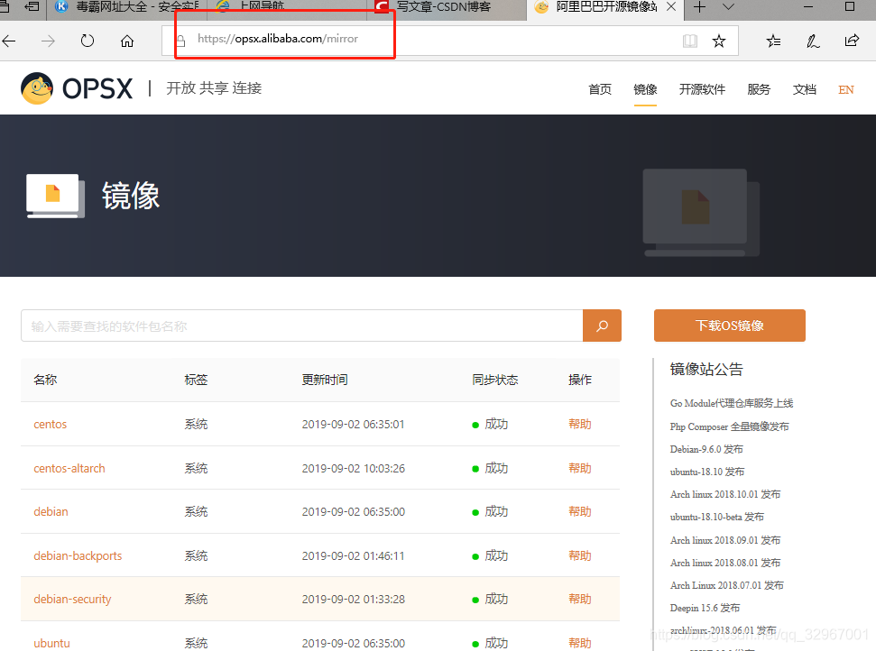Open Arch linux 2018.08.01 发布 announcement
This screenshot has width=876, height=651.
(725, 563)
